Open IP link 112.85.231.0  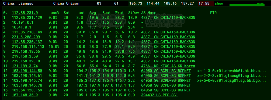(x=25, y=13)
